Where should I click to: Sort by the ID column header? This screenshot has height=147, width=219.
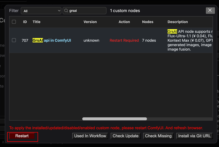point(25,22)
